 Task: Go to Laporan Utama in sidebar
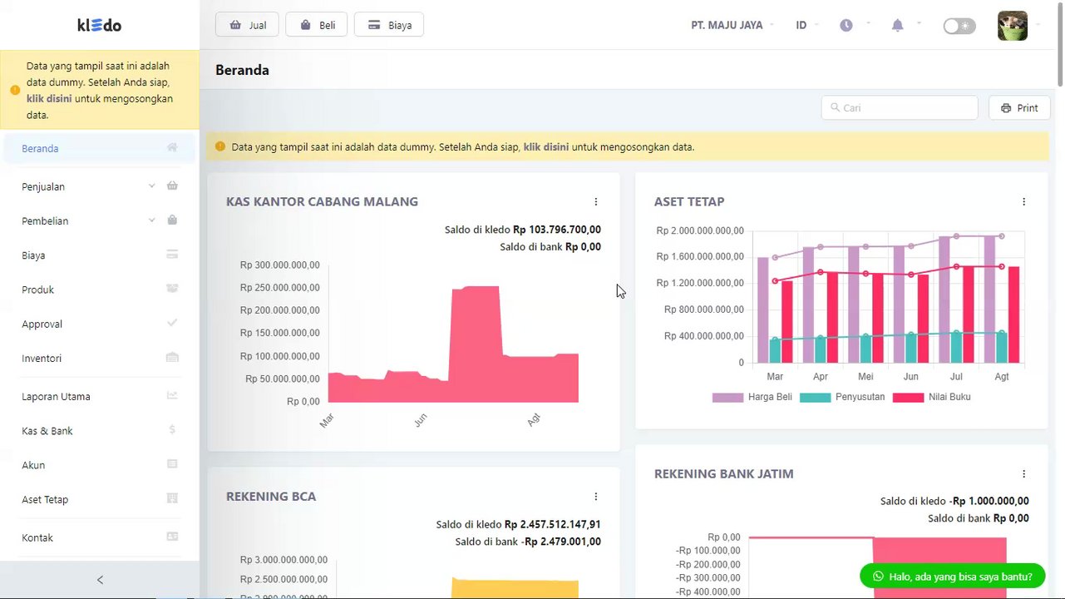click(x=100, y=397)
